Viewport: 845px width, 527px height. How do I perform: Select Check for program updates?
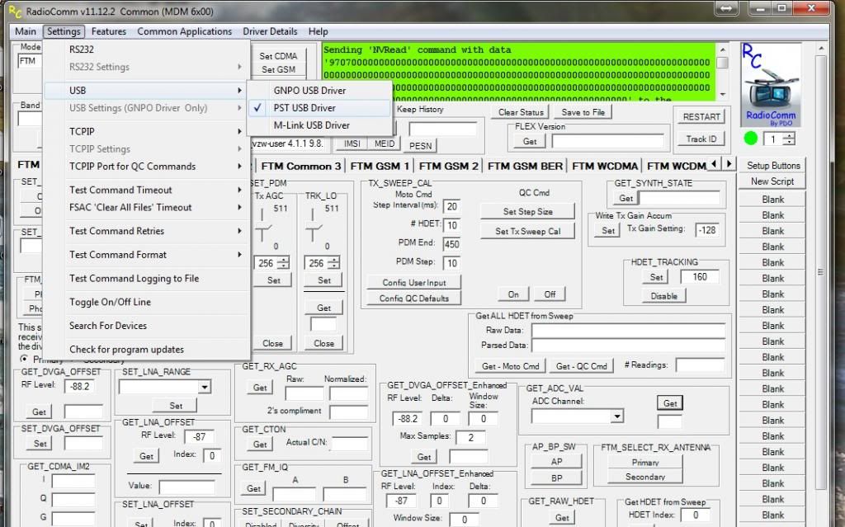click(147, 350)
